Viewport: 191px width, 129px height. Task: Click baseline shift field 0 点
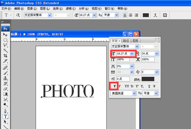(123, 79)
